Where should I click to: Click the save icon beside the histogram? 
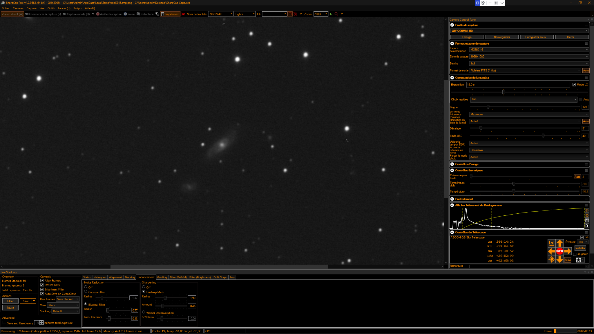pos(587,221)
